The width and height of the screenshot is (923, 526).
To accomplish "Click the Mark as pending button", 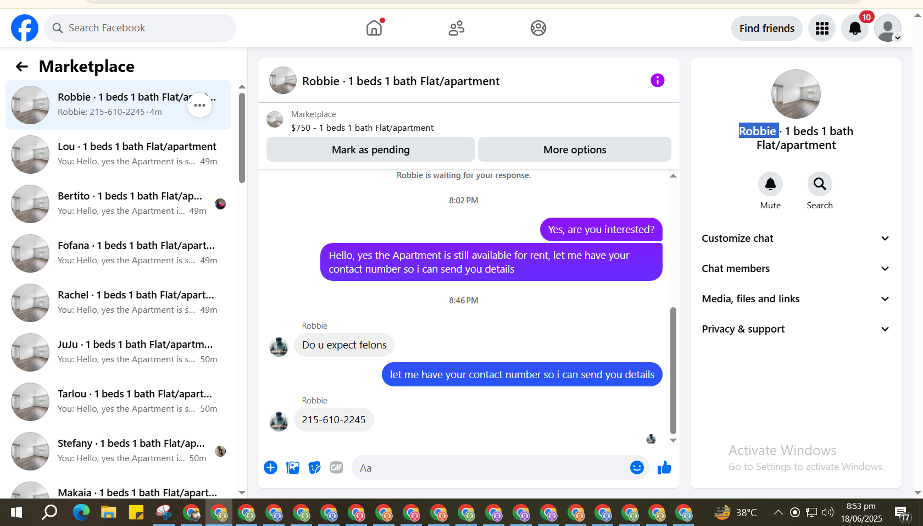I will [371, 150].
